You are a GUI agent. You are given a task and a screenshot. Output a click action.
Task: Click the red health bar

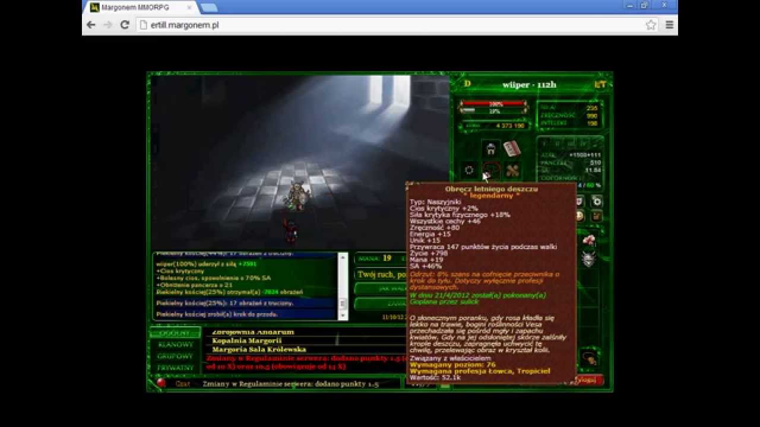pos(493,104)
